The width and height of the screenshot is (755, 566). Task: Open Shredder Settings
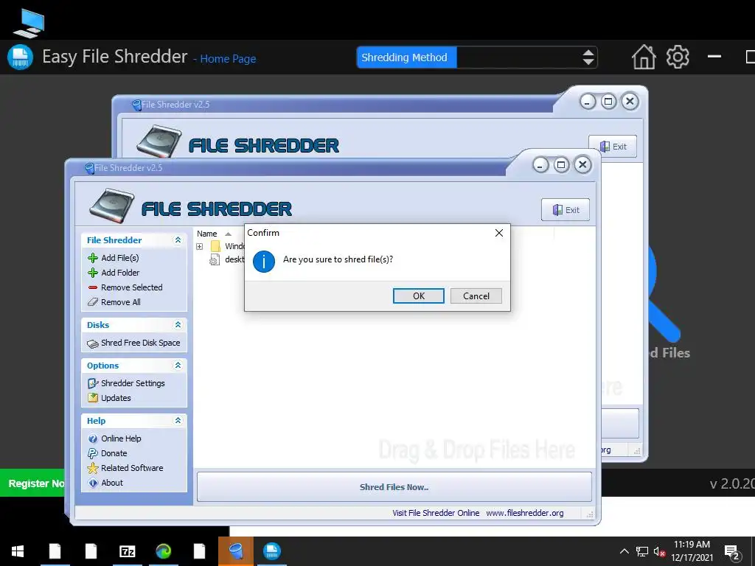pos(126,383)
